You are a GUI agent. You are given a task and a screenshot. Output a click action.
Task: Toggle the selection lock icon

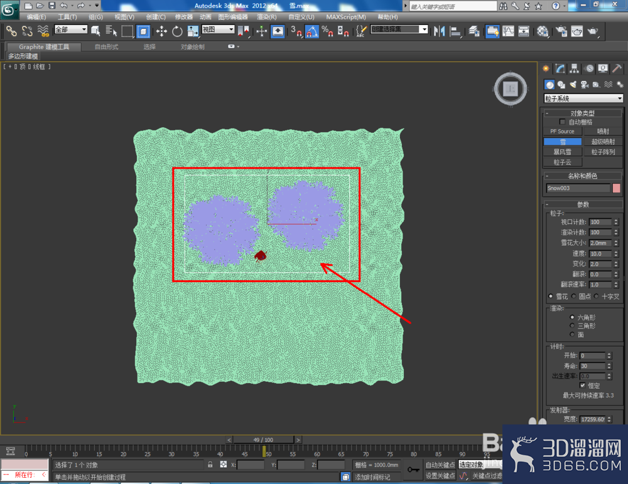click(210, 465)
